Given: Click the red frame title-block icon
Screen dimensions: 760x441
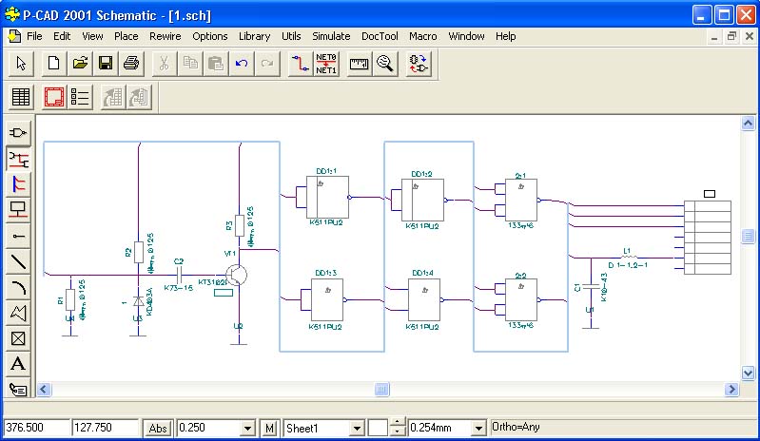Looking at the screenshot, I should click(54, 97).
